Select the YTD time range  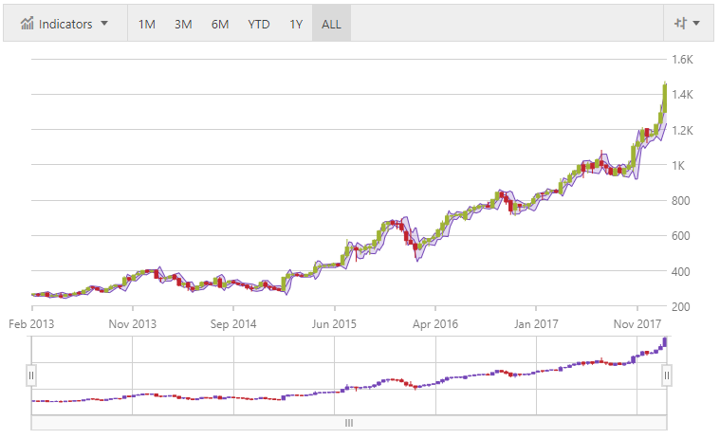pos(259,24)
